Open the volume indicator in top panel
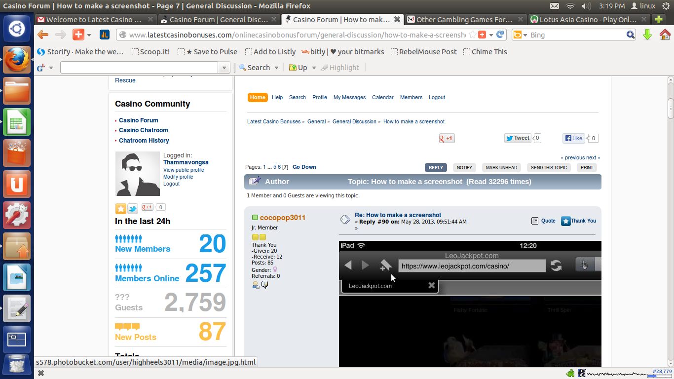The height and width of the screenshot is (379, 674). click(586, 6)
